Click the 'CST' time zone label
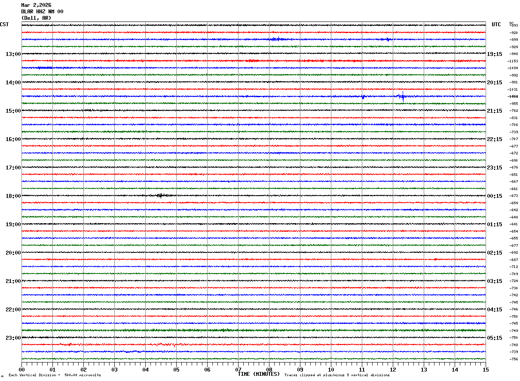Image resolution: width=520 pixels, height=381 pixels. (4, 25)
